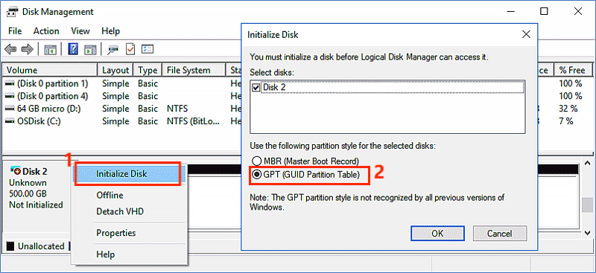The height and width of the screenshot is (273, 596).
Task: Click the checkmark document toolbar icon
Action: [130, 48]
